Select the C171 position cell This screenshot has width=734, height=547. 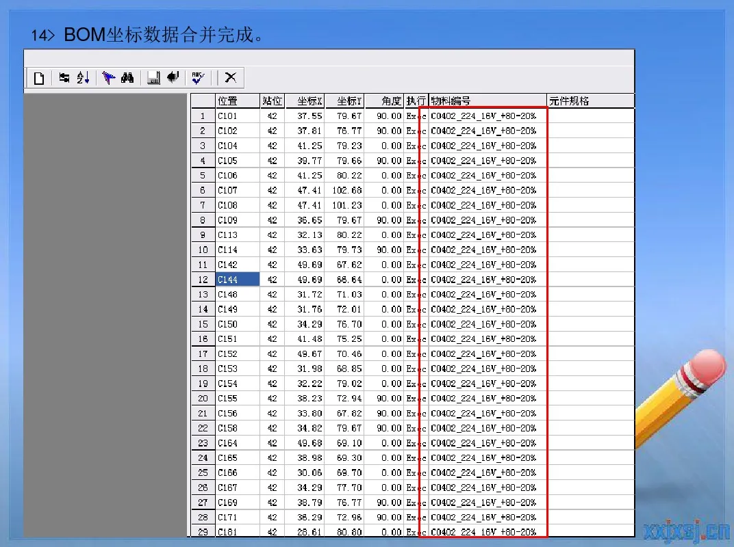pos(238,518)
